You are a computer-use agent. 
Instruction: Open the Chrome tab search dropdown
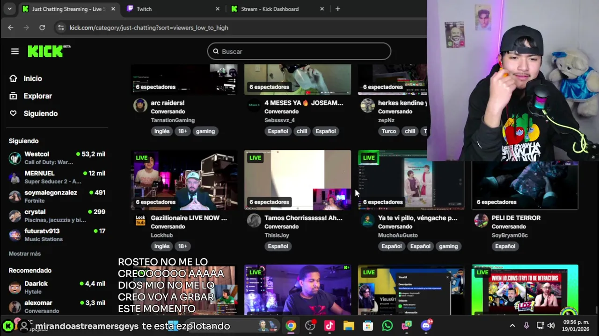pos(9,9)
